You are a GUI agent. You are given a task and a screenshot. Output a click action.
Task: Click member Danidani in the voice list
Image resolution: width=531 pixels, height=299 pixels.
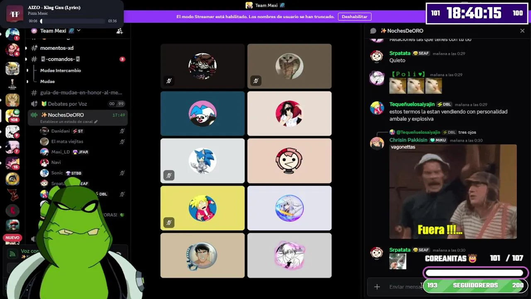pos(61,131)
